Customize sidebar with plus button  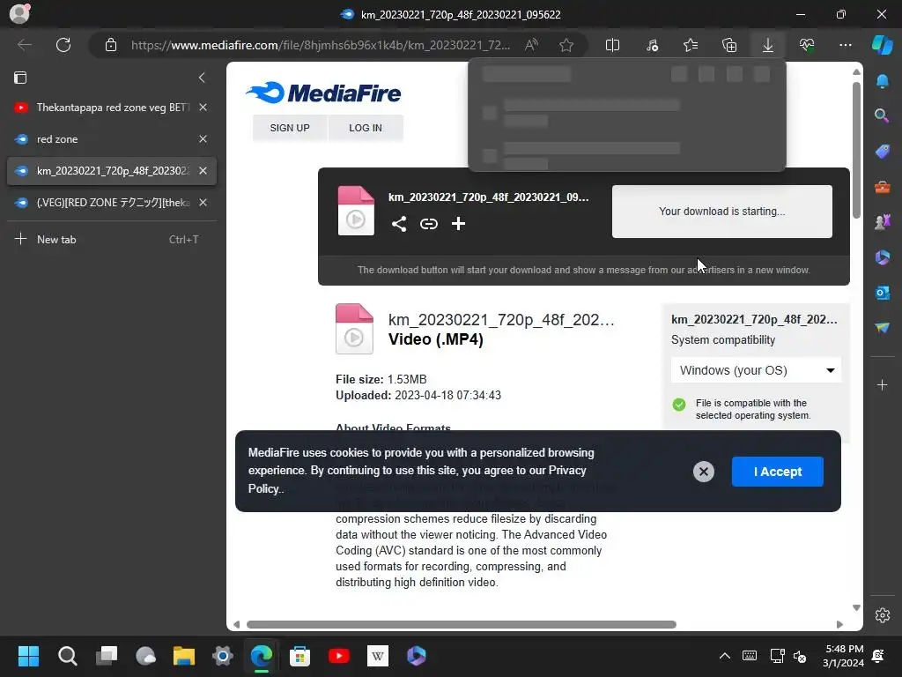(x=883, y=384)
